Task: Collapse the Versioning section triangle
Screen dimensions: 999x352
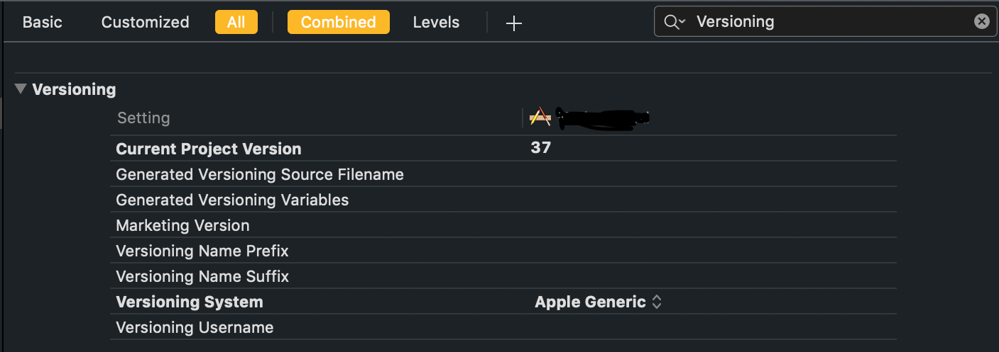Action: (x=21, y=89)
